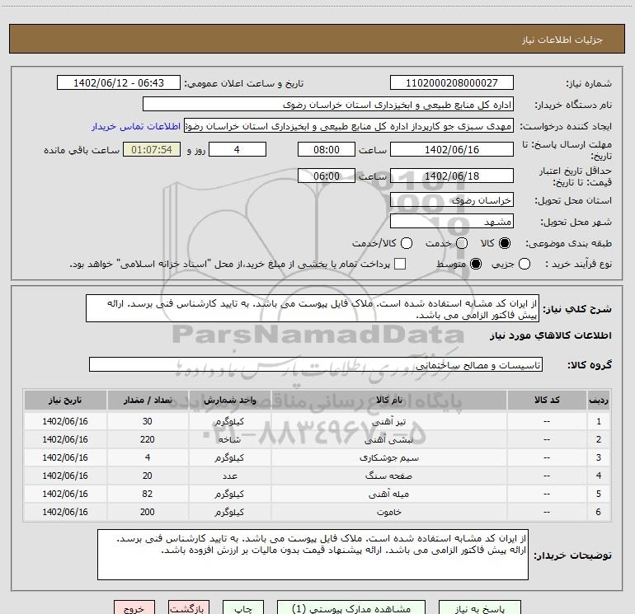Click the validity time 06:00 field

[x=327, y=176]
